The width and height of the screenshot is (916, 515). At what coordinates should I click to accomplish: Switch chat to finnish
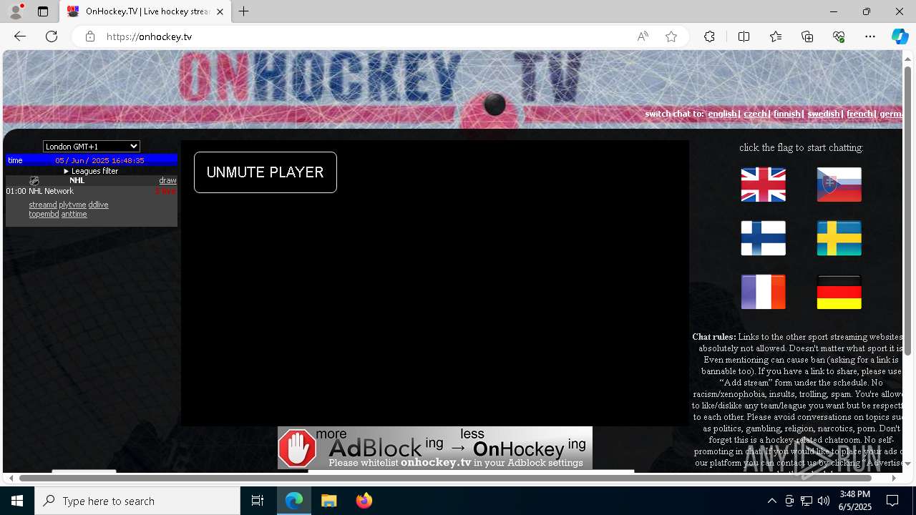[x=787, y=114]
